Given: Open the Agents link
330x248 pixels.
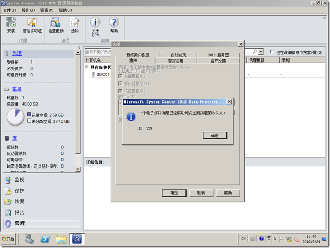Looking at the screenshot, I should [16, 53].
